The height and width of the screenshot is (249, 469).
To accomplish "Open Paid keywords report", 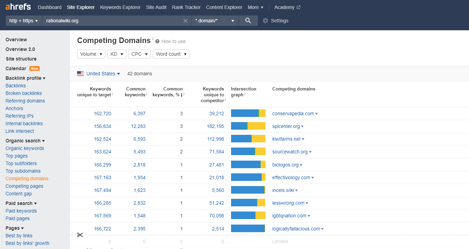I will (x=21, y=211).
